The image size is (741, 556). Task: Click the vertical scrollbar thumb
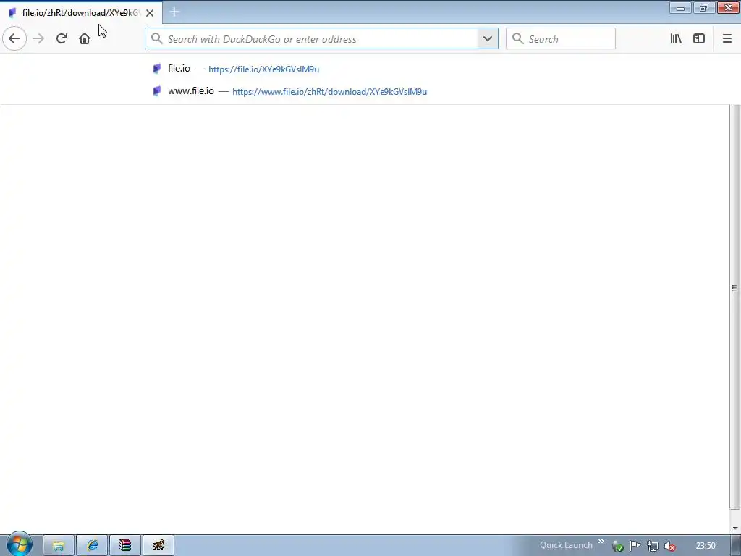[x=735, y=307]
